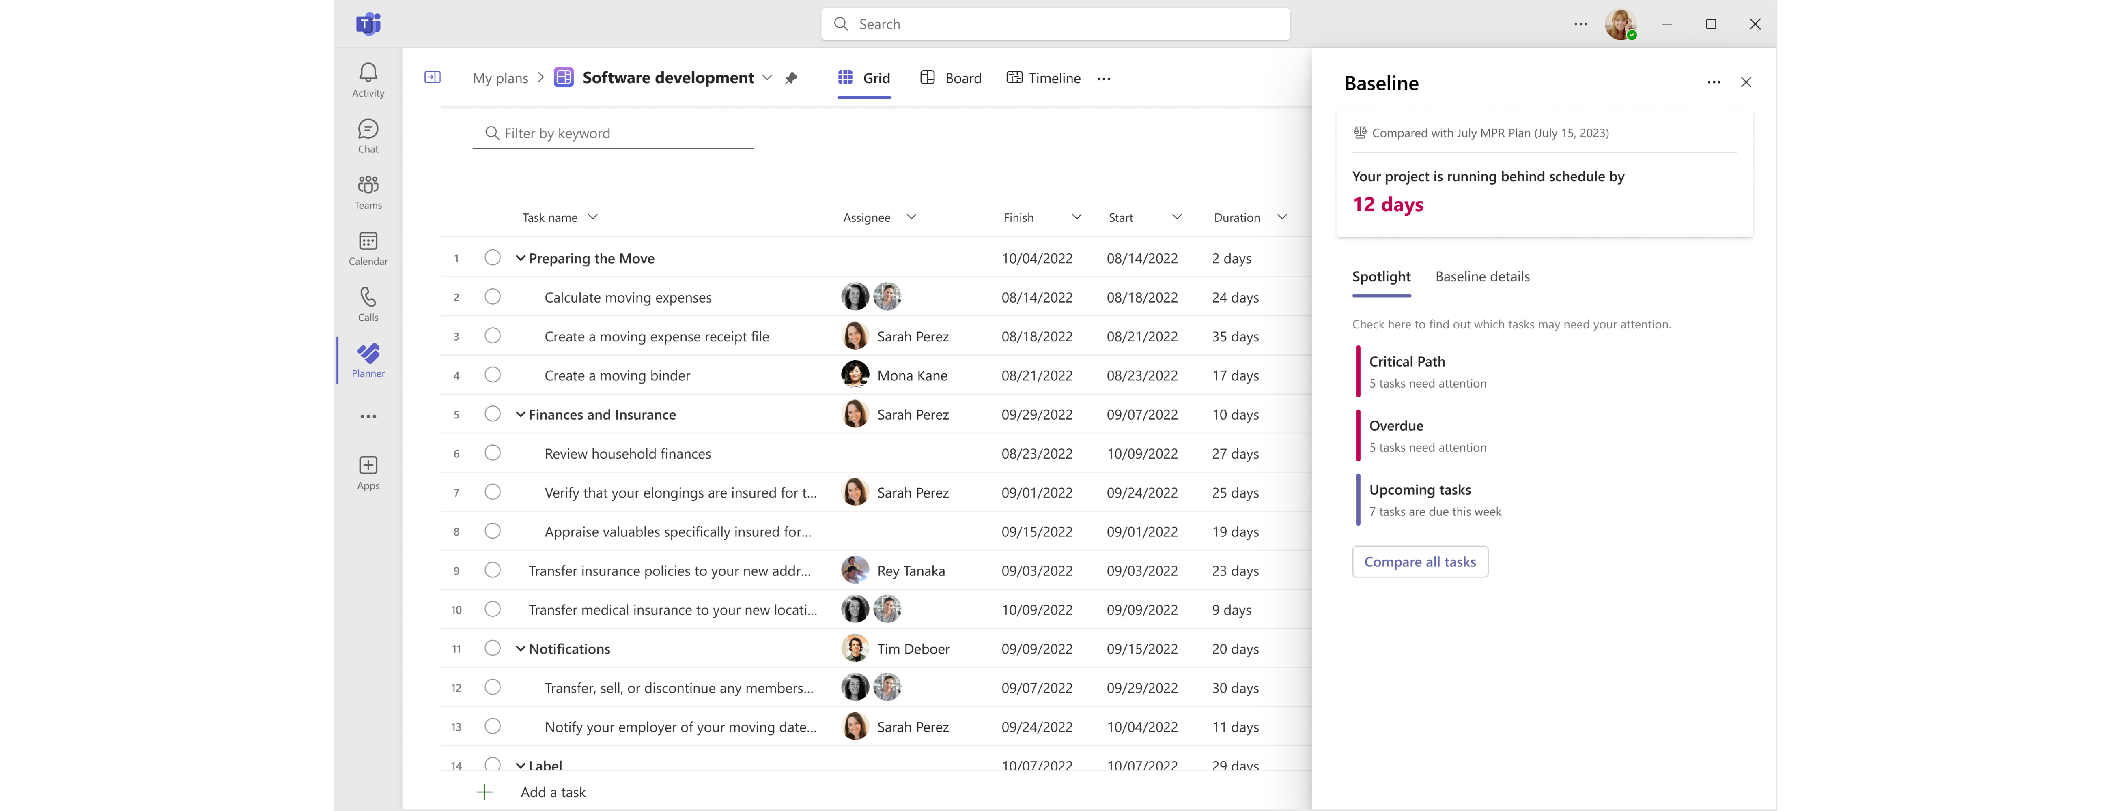This screenshot has height=811, width=2110.
Task: Collapse the Preparing the Move group
Action: (521, 258)
